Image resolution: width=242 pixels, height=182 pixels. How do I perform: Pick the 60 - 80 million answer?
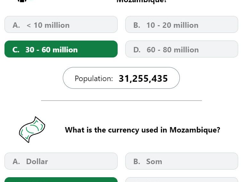click(x=181, y=49)
